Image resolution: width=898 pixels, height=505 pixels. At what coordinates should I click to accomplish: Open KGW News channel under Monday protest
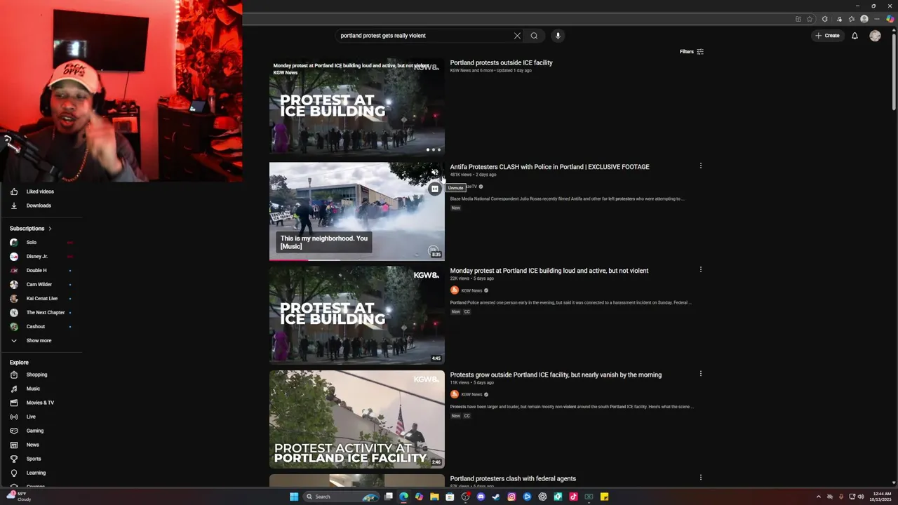click(471, 290)
